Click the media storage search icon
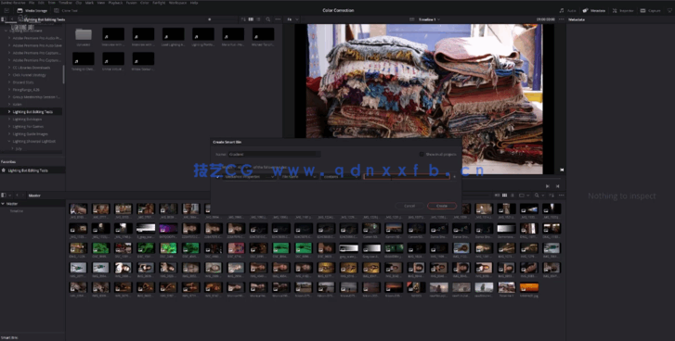675x341 pixels. click(267, 19)
